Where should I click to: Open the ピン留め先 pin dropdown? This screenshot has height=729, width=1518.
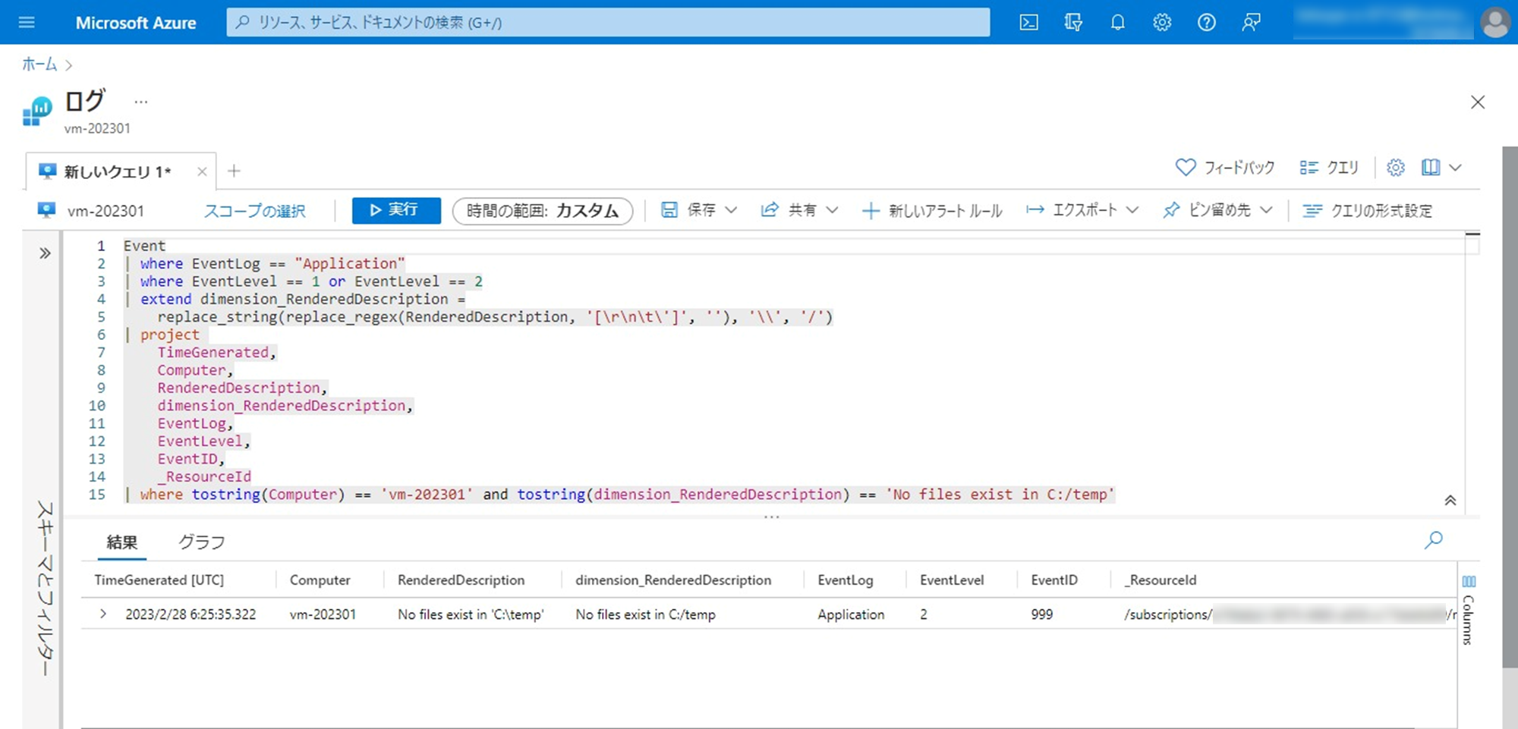(x=1217, y=210)
